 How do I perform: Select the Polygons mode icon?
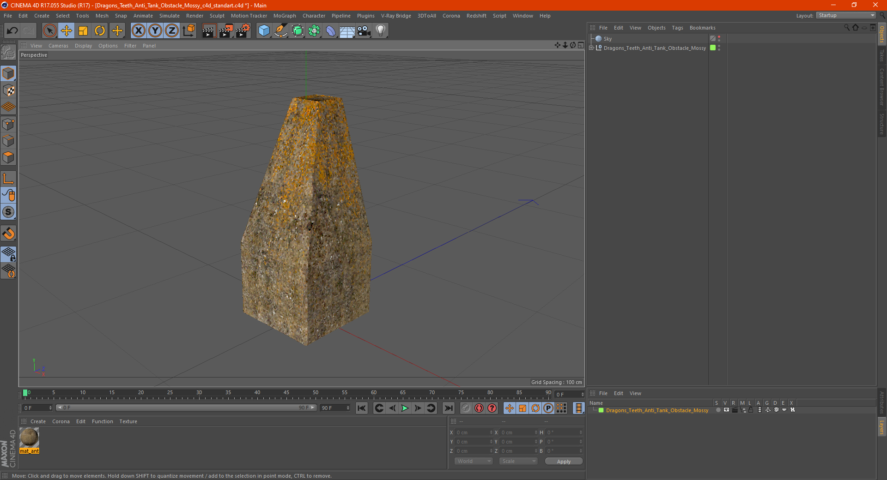8,157
